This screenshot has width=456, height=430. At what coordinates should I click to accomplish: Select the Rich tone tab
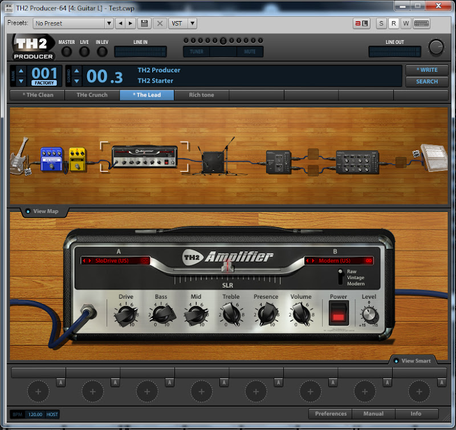[201, 95]
